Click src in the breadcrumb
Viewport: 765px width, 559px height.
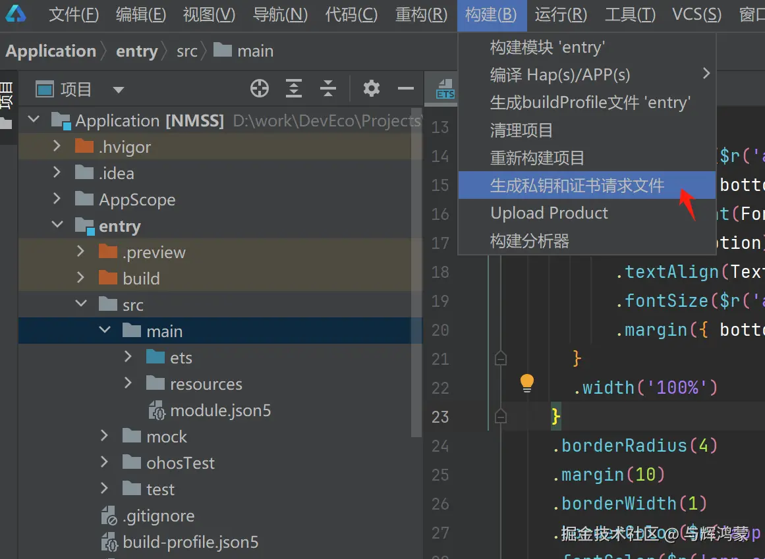coord(187,51)
